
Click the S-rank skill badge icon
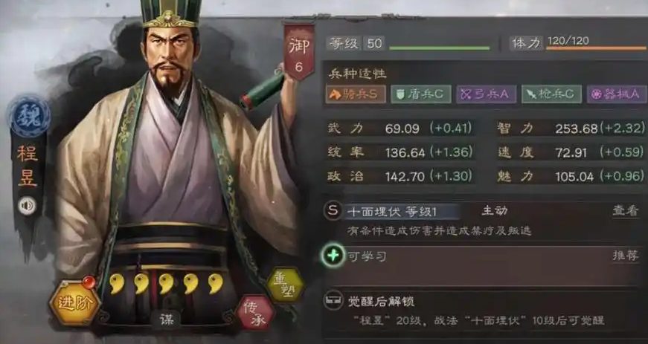tap(333, 211)
